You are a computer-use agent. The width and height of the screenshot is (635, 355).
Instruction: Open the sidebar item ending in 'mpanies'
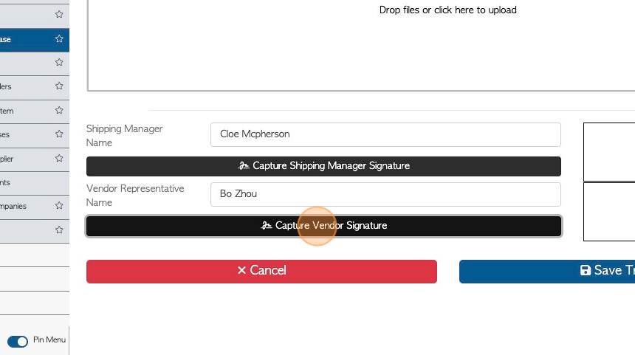[x=35, y=207]
